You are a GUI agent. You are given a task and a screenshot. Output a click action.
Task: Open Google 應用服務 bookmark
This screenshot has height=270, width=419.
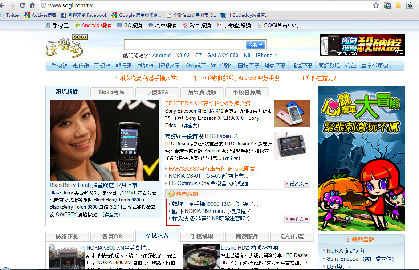pyautogui.click(x=137, y=15)
